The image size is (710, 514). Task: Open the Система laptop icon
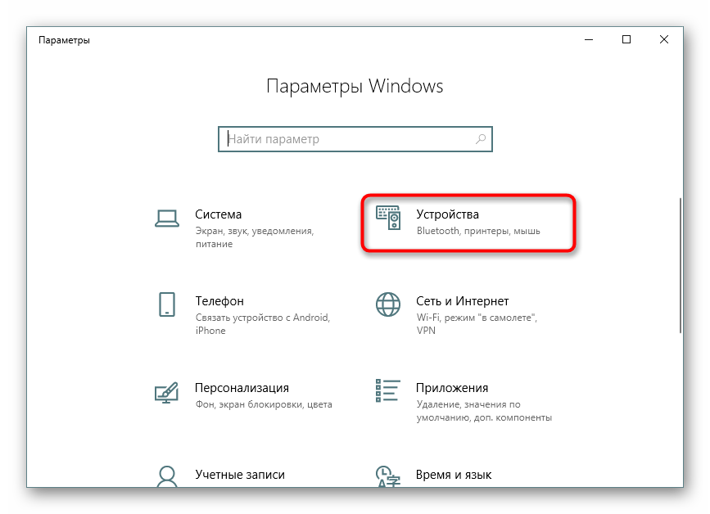166,218
